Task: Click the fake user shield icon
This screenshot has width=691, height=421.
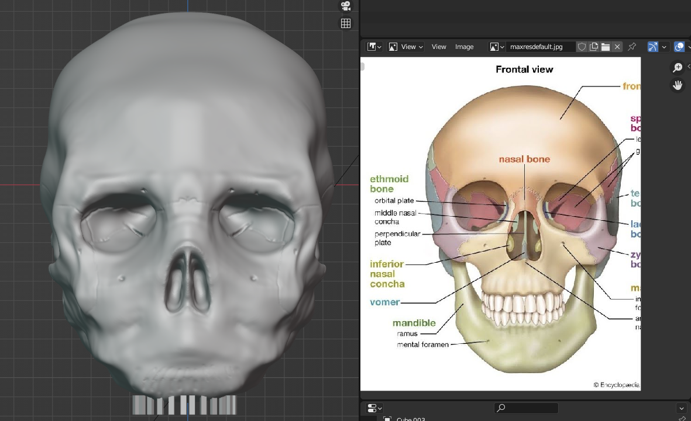Action: (x=582, y=47)
